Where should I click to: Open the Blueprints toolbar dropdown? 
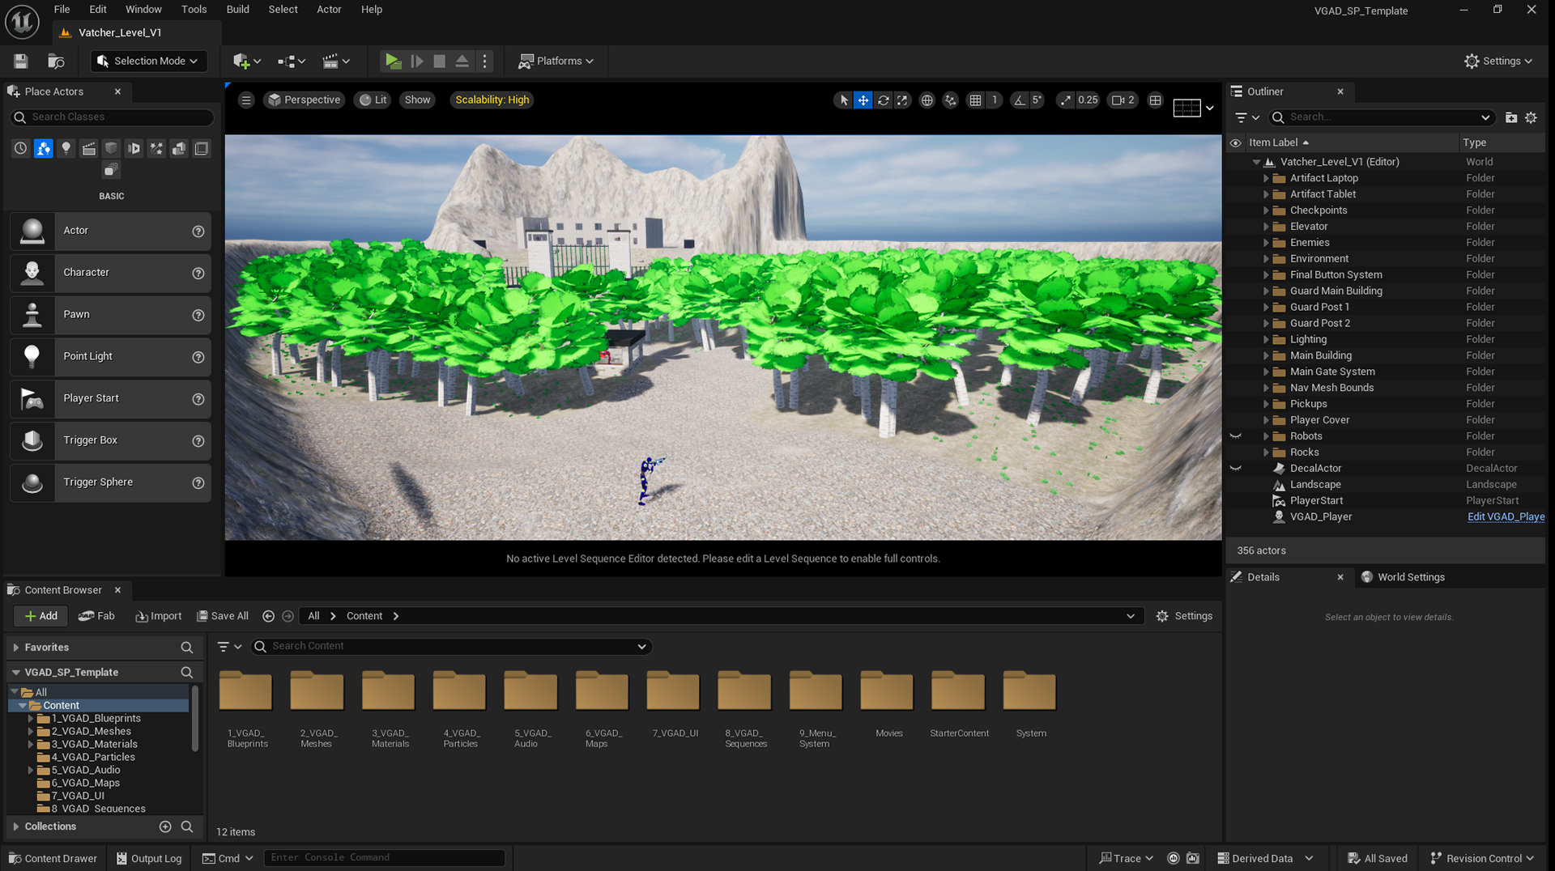coord(292,61)
